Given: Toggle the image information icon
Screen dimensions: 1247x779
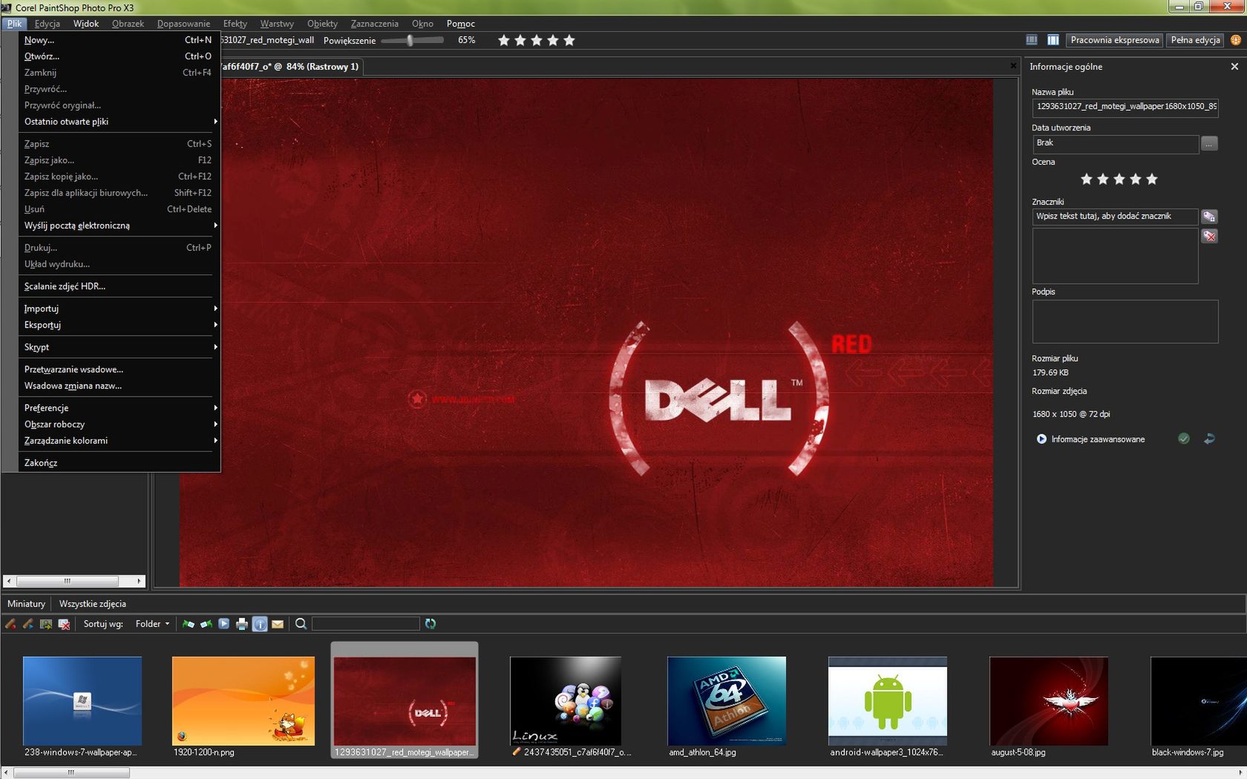Looking at the screenshot, I should coord(260,624).
